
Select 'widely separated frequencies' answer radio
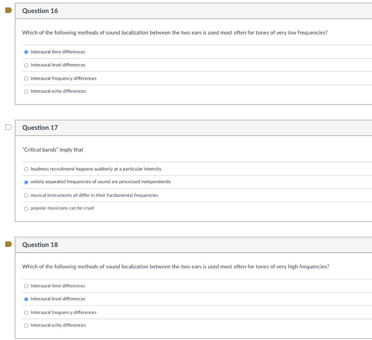click(x=26, y=182)
